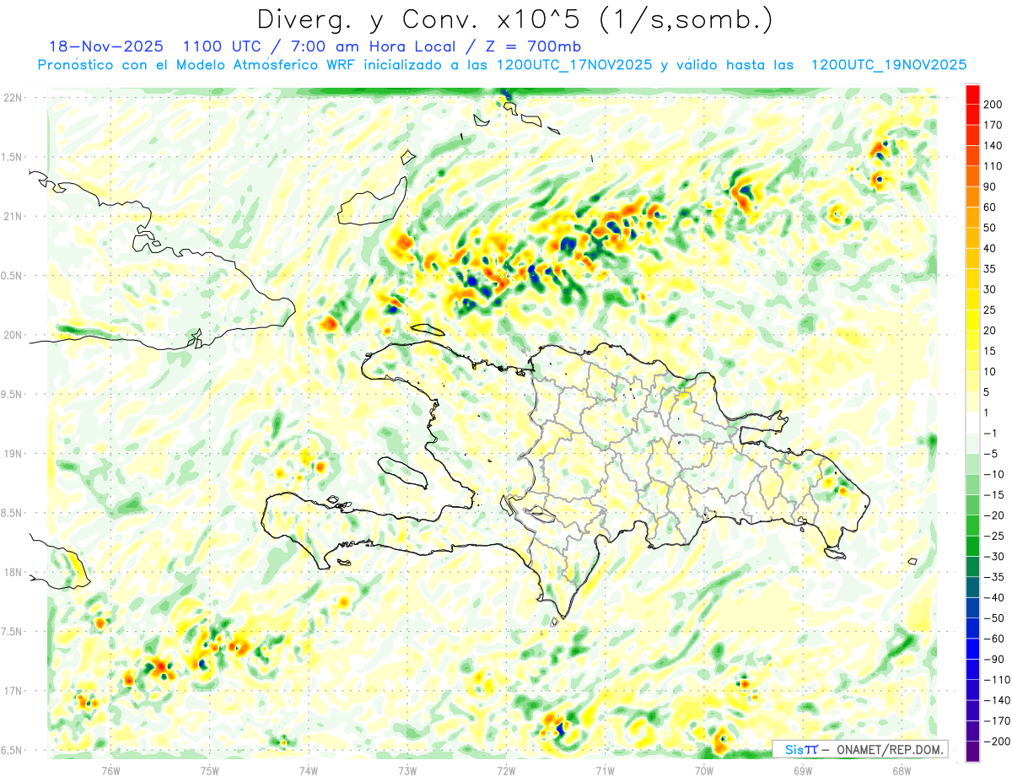Viewport: 1012px width, 782px height.
Task: Click the '-1' colorbar label
Action: click(x=990, y=434)
